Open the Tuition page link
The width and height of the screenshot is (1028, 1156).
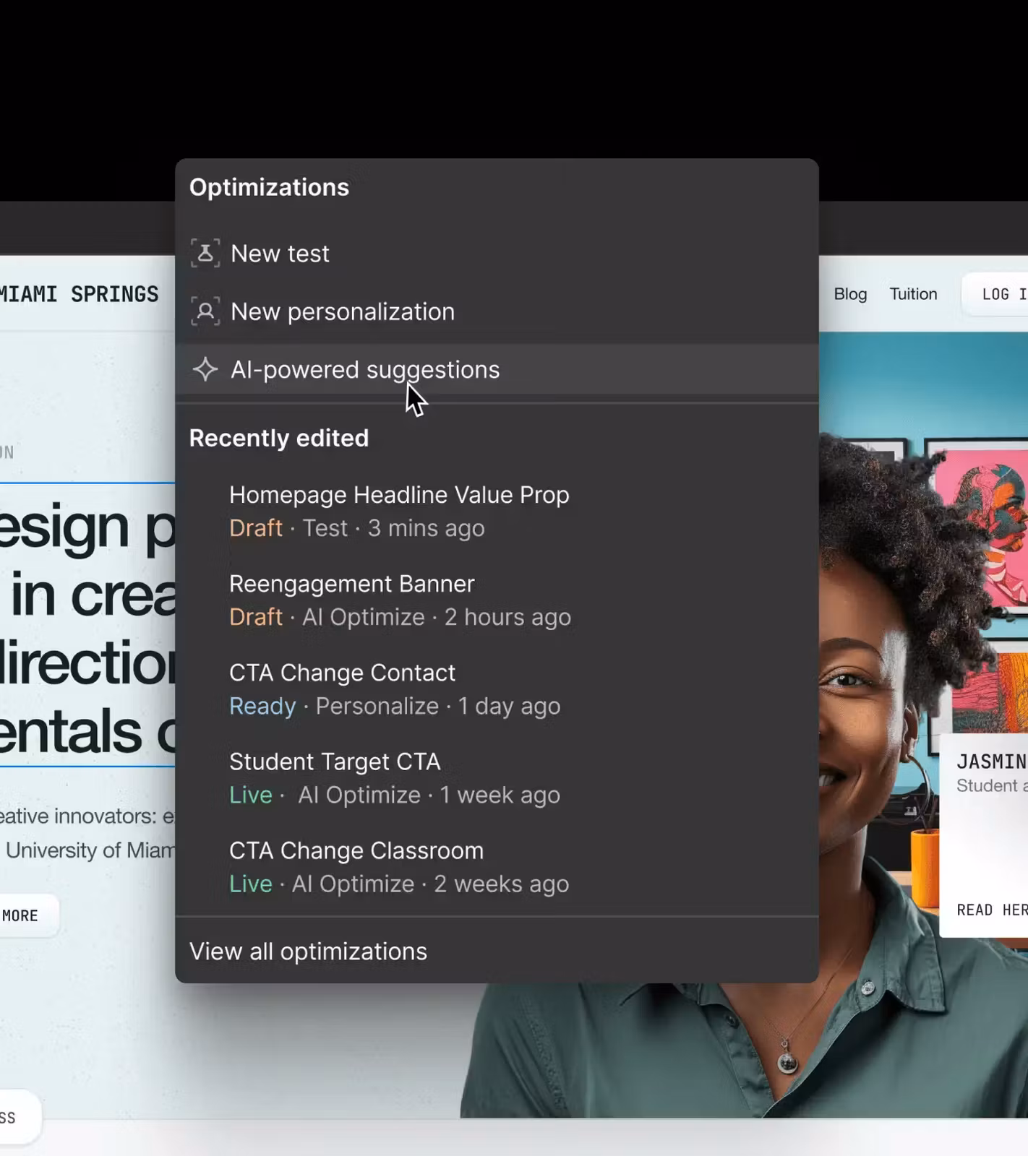tap(913, 294)
